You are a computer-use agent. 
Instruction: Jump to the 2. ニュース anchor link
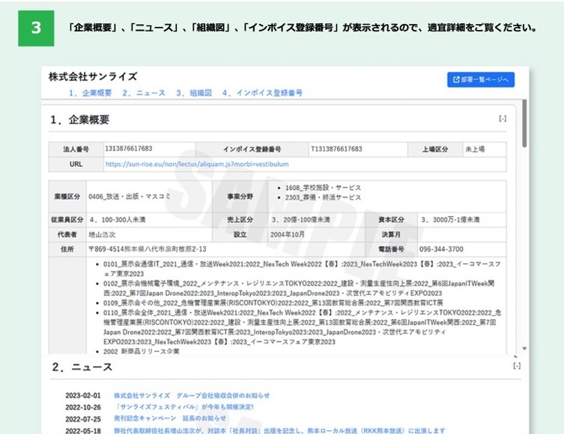point(144,94)
